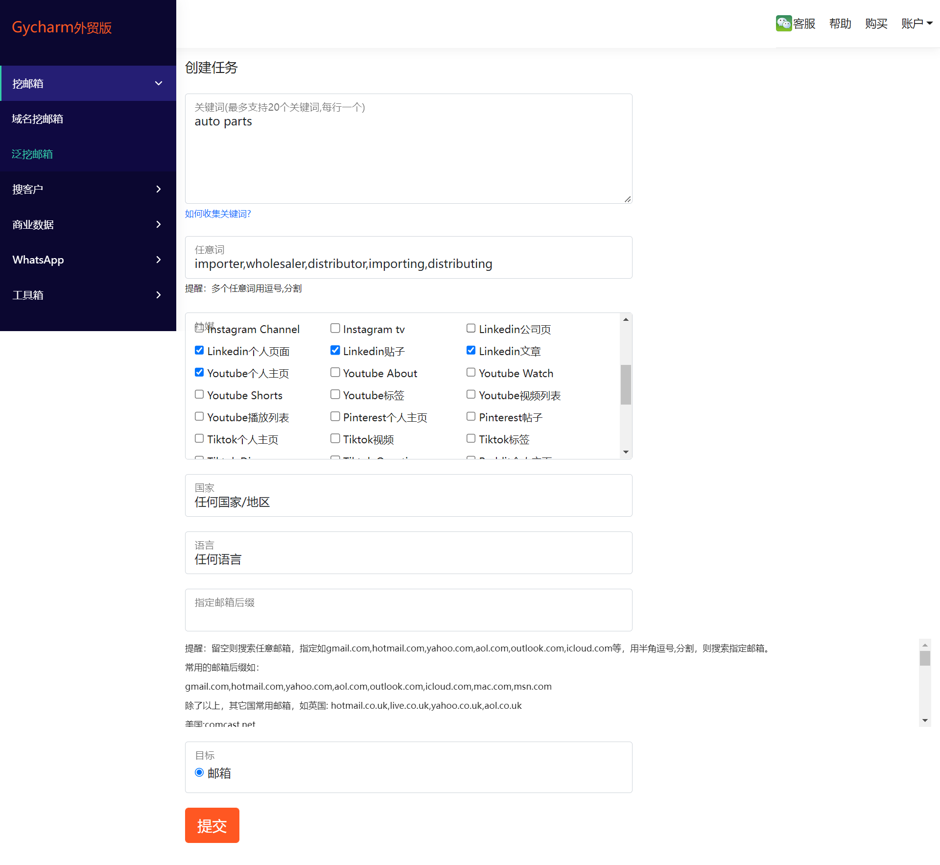The height and width of the screenshot is (865, 940).
Task: Check the Tiktok标签 checkbox
Action: coord(471,438)
